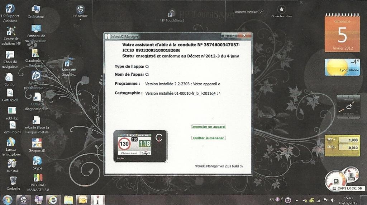
Task: Open the HP Support Assistant desktop icon
Action: coord(10,13)
